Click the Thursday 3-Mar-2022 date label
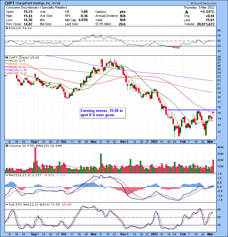Screen dimensions: 228x237 point(199,7)
